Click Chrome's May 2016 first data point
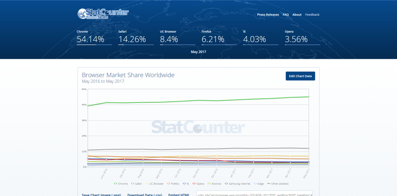 click(x=88, y=106)
